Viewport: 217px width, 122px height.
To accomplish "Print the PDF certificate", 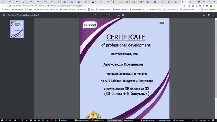I will pos(209,15).
